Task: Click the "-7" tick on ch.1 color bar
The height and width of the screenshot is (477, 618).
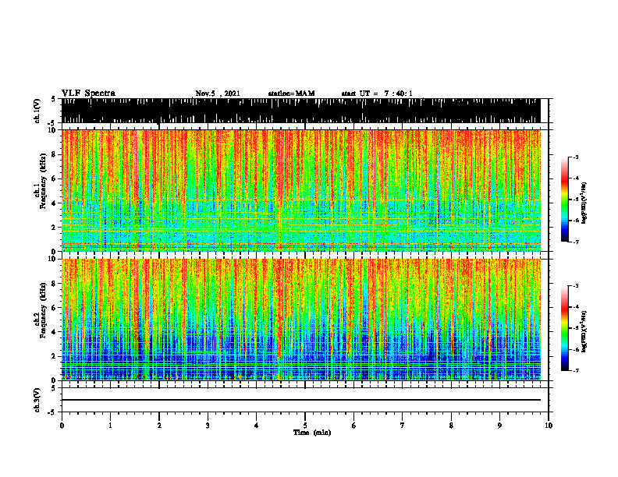Action: tap(576, 242)
